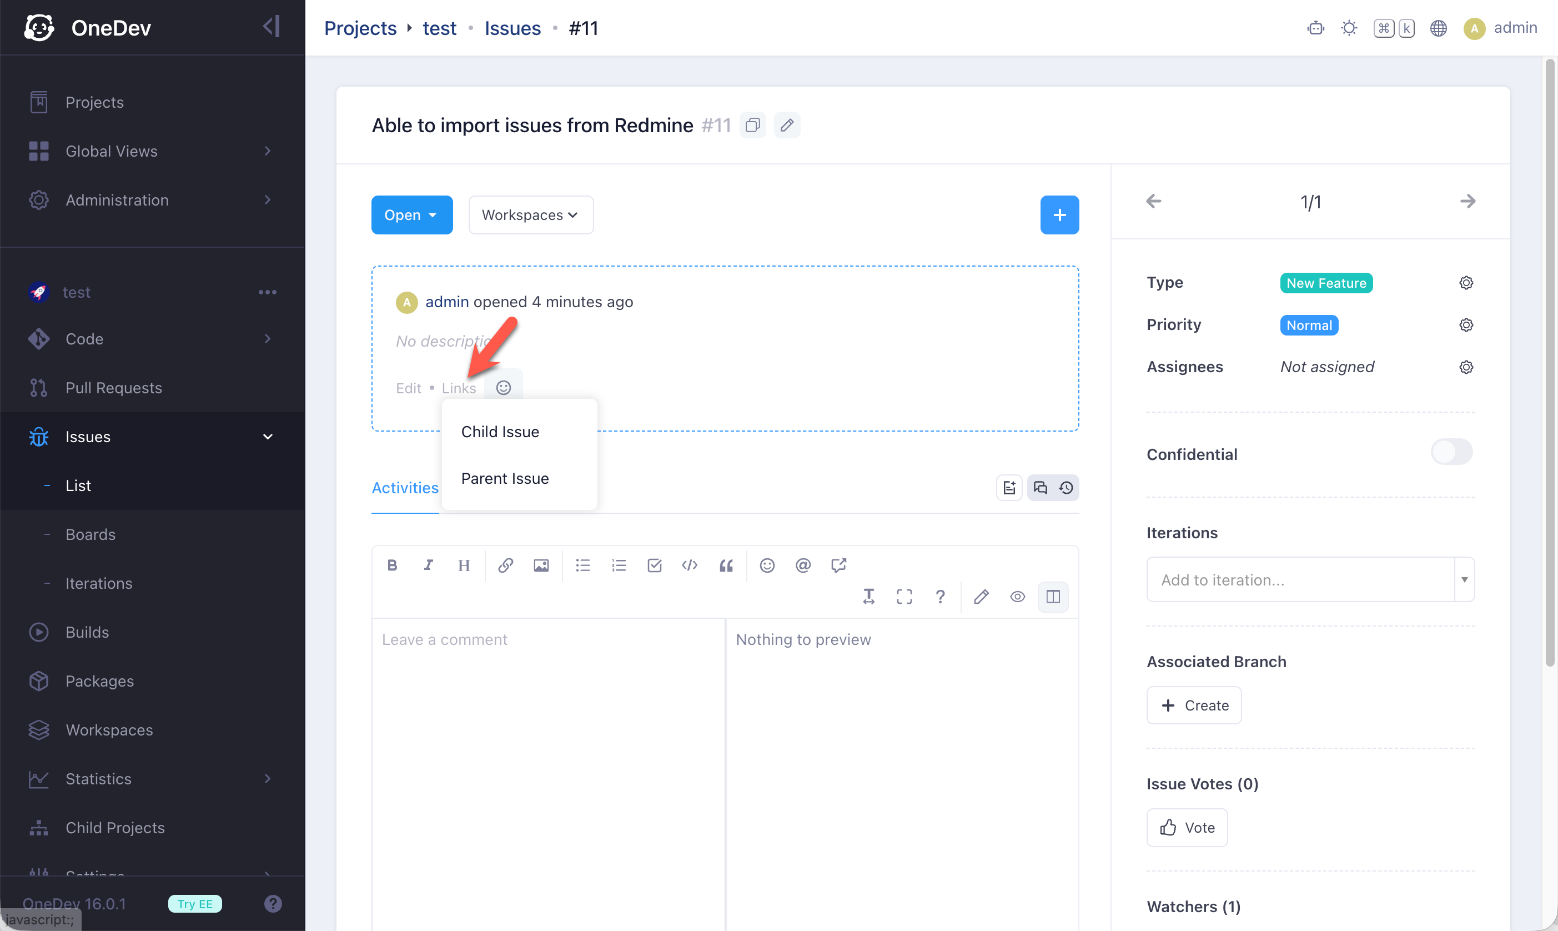Expand the Workspaces dropdown

coord(530,214)
